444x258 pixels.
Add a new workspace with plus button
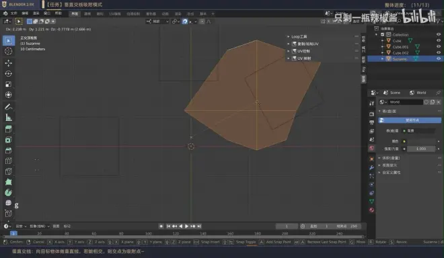click(x=213, y=13)
